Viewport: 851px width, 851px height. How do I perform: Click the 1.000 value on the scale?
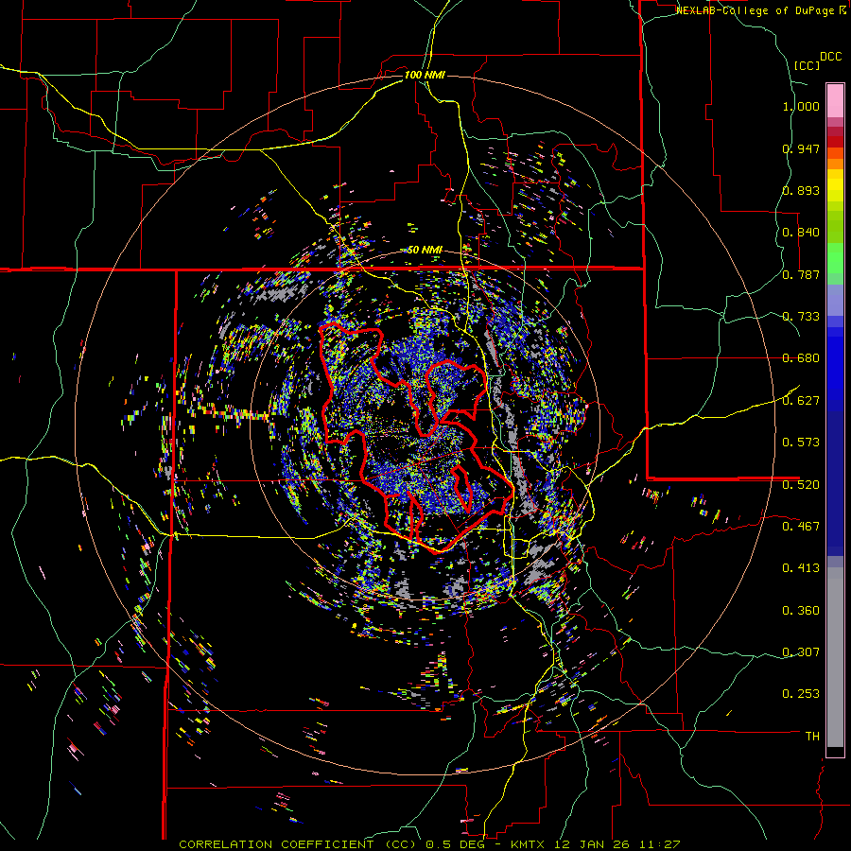pyautogui.click(x=801, y=106)
